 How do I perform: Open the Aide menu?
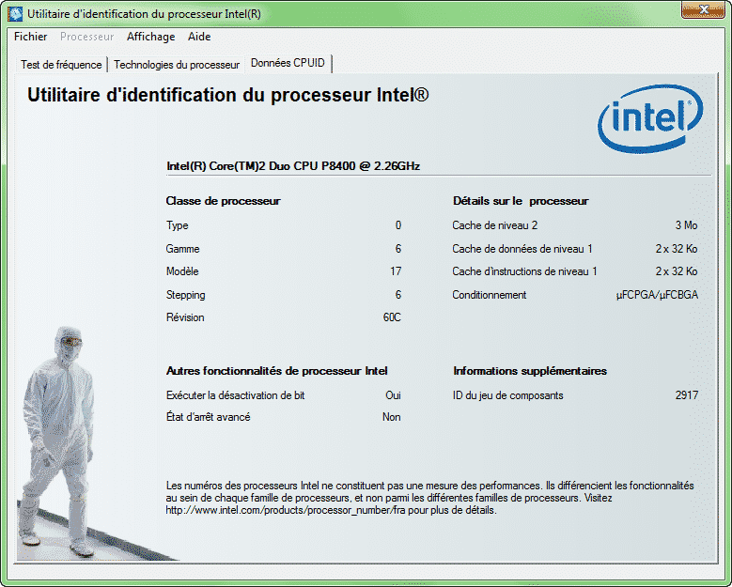[x=199, y=37]
